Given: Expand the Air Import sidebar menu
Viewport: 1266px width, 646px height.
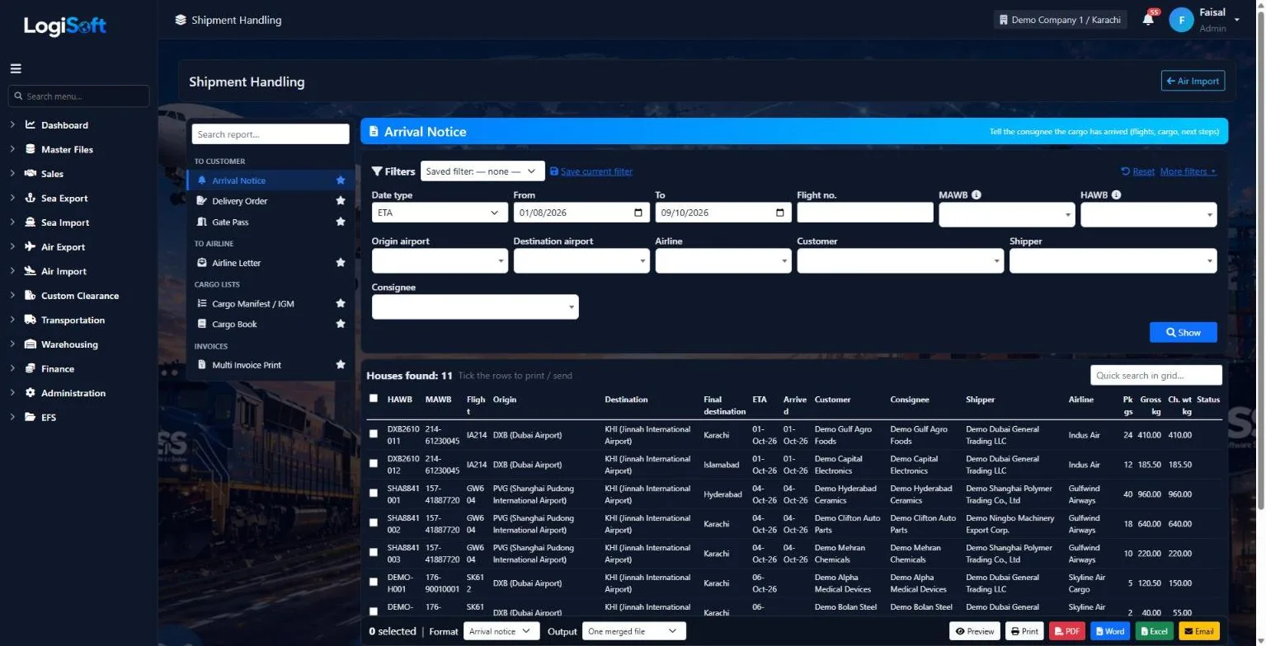Looking at the screenshot, I should (x=64, y=271).
